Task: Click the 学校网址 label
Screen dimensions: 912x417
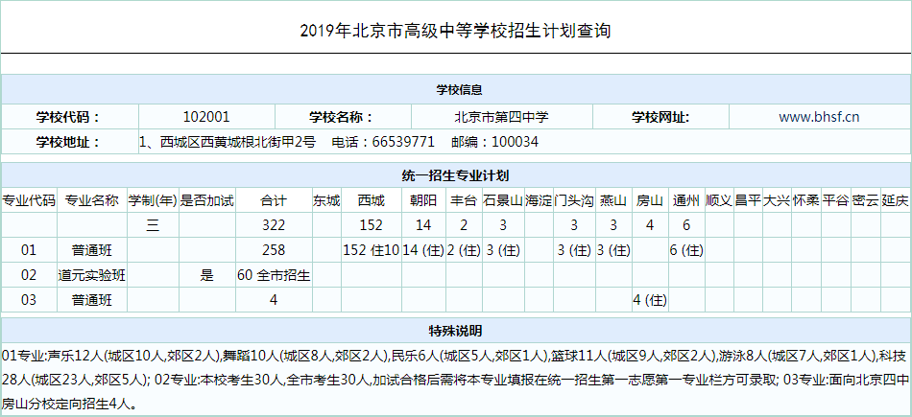Action: (x=660, y=117)
